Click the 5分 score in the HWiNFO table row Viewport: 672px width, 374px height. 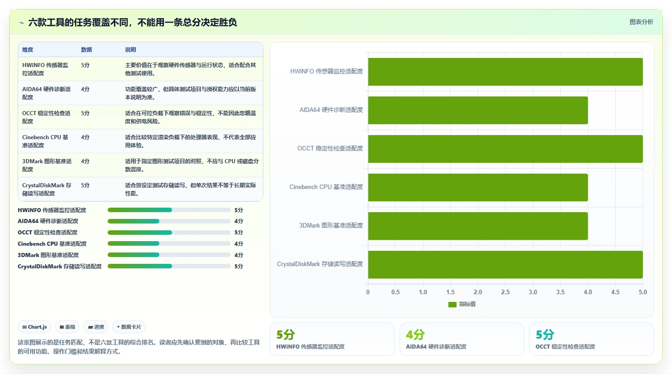85,65
